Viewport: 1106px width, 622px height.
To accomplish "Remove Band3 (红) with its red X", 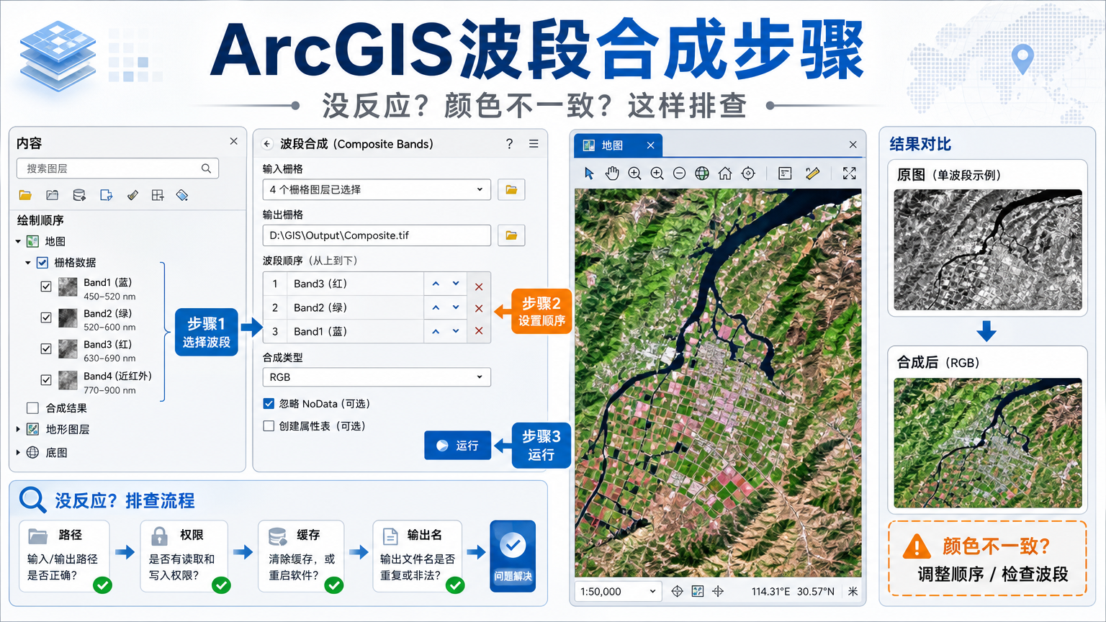I will 479,287.
